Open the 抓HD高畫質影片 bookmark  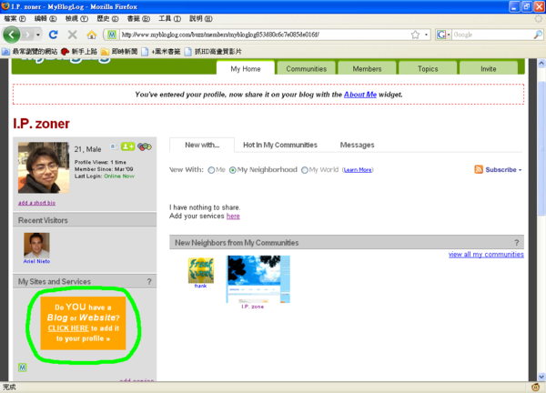coord(213,52)
